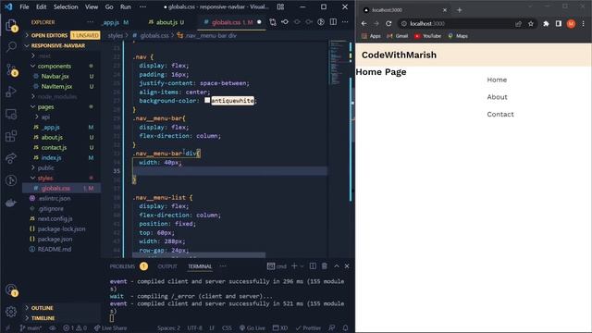Open the Edit menu
Screen dimensions: 592x333
[41, 6]
